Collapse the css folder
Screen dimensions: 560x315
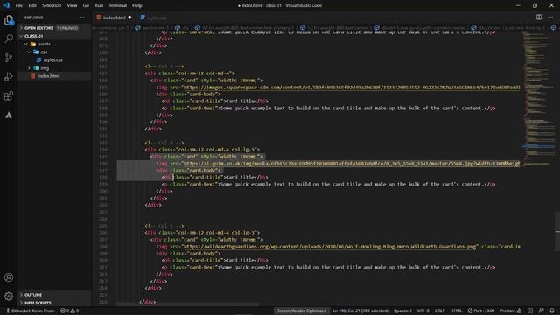point(54,52)
